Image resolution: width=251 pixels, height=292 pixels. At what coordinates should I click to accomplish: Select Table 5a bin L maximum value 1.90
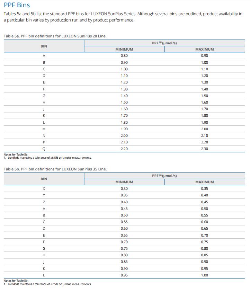[x=205, y=123]
